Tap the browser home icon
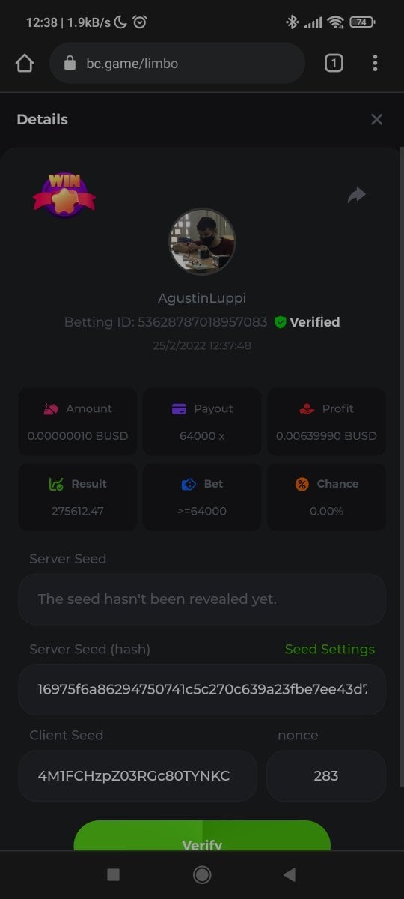Screen dimensions: 404x899 coord(25,64)
